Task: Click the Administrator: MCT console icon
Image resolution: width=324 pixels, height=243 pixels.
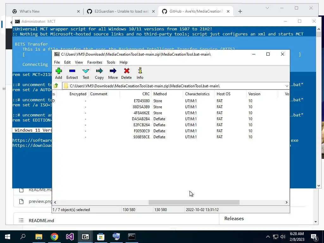Action: (x=17, y=22)
